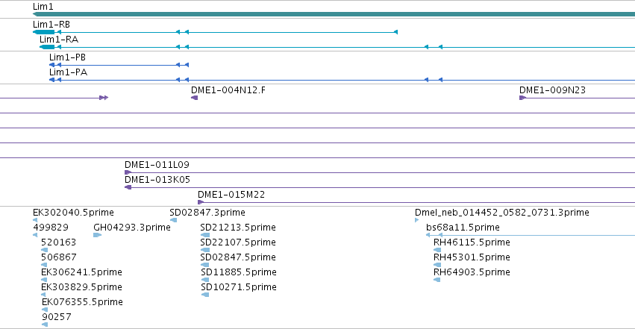635x329 pixels.
Task: Click the GH04293.3prime EST marker
Action: coord(97,235)
